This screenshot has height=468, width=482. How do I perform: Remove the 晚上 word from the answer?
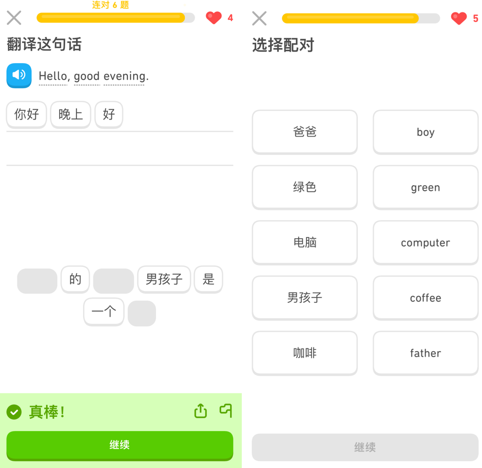(71, 114)
